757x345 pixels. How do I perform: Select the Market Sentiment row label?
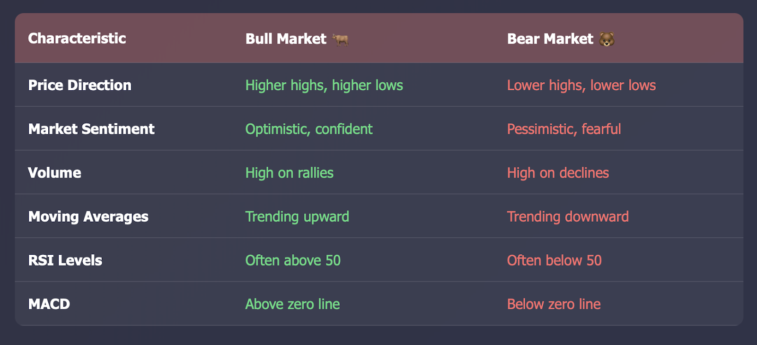pyautogui.click(x=91, y=129)
